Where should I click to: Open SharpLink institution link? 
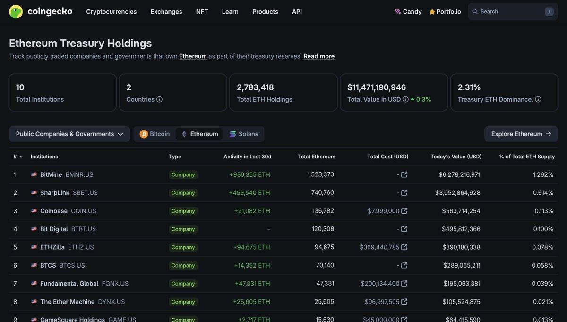click(55, 192)
